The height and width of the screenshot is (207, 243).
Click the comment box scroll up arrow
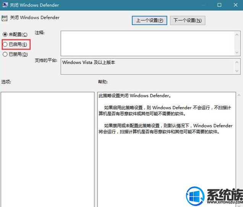click(x=237, y=34)
